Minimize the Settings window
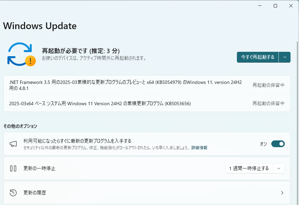 point(260,6)
